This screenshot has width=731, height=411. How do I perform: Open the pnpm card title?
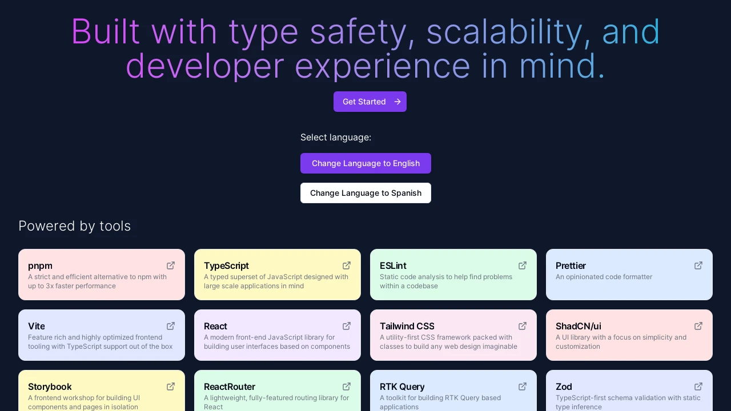[x=40, y=265]
